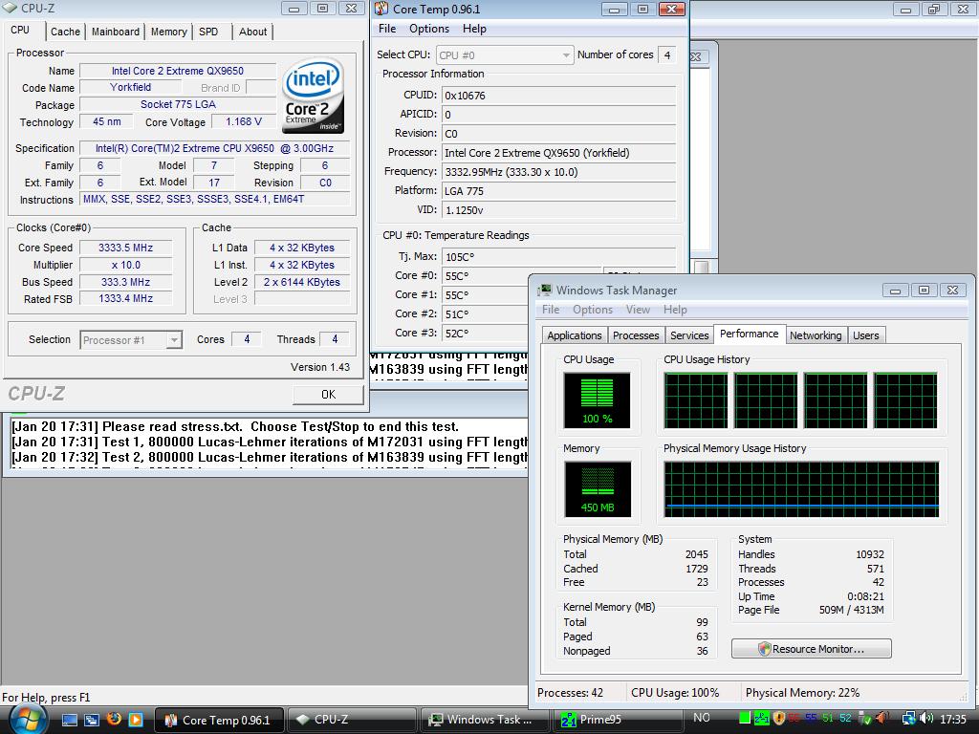
Task: Switch to Users tab in Task Manager
Action: pos(866,335)
